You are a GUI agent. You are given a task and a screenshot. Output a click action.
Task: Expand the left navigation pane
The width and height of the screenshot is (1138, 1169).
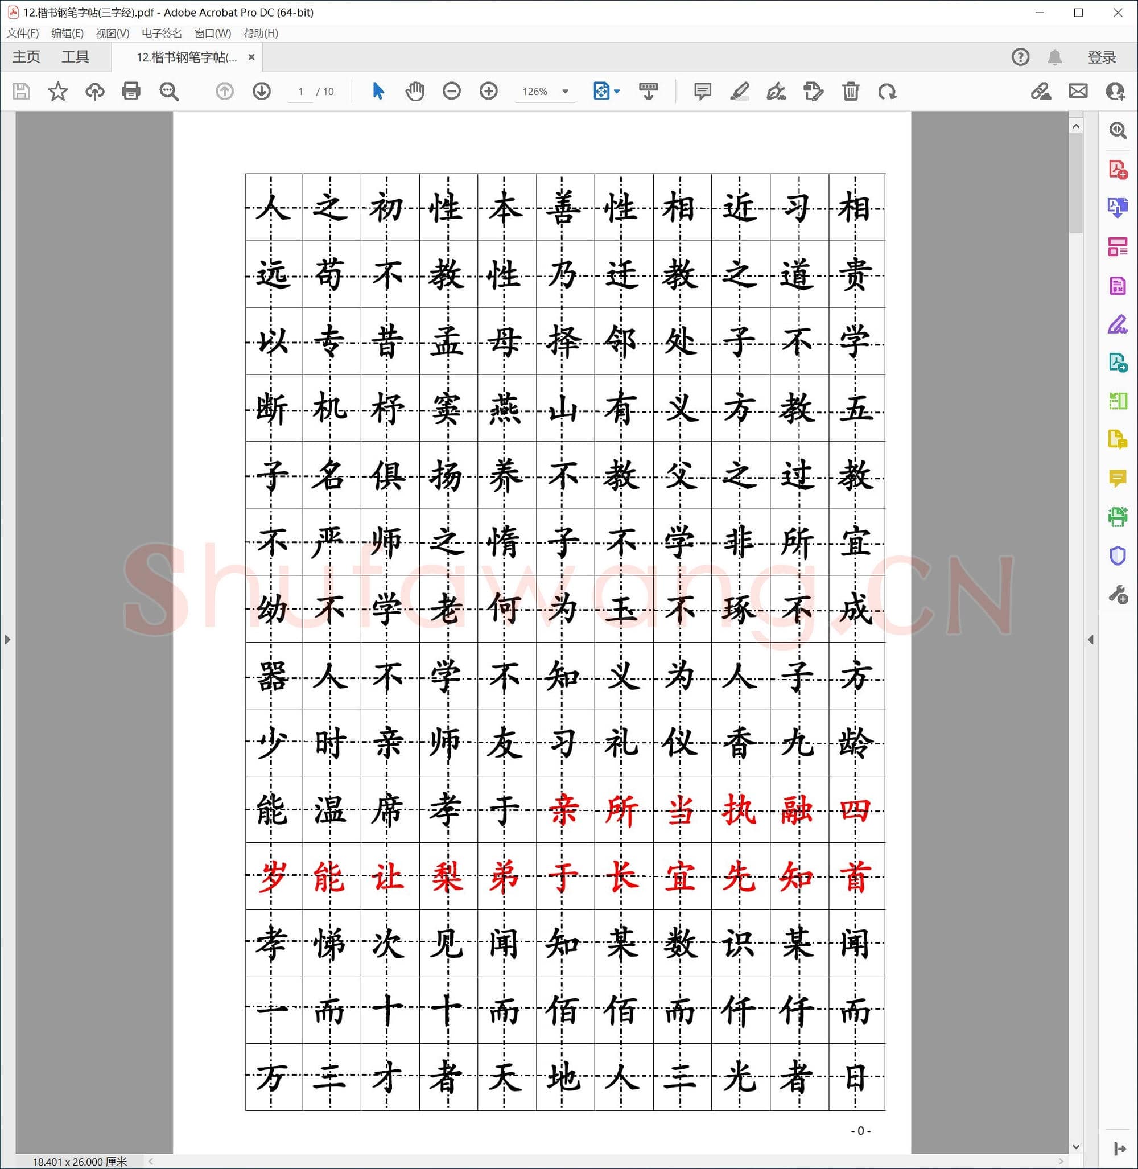tap(7, 639)
